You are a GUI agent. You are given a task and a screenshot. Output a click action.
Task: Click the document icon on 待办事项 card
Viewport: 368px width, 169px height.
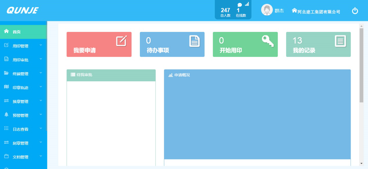click(195, 41)
